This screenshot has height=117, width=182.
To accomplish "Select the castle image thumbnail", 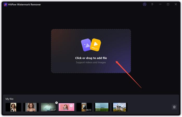I will [119, 107].
